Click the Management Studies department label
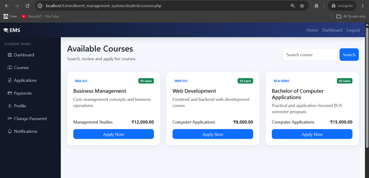This screenshot has width=369, height=178. pyautogui.click(x=93, y=122)
